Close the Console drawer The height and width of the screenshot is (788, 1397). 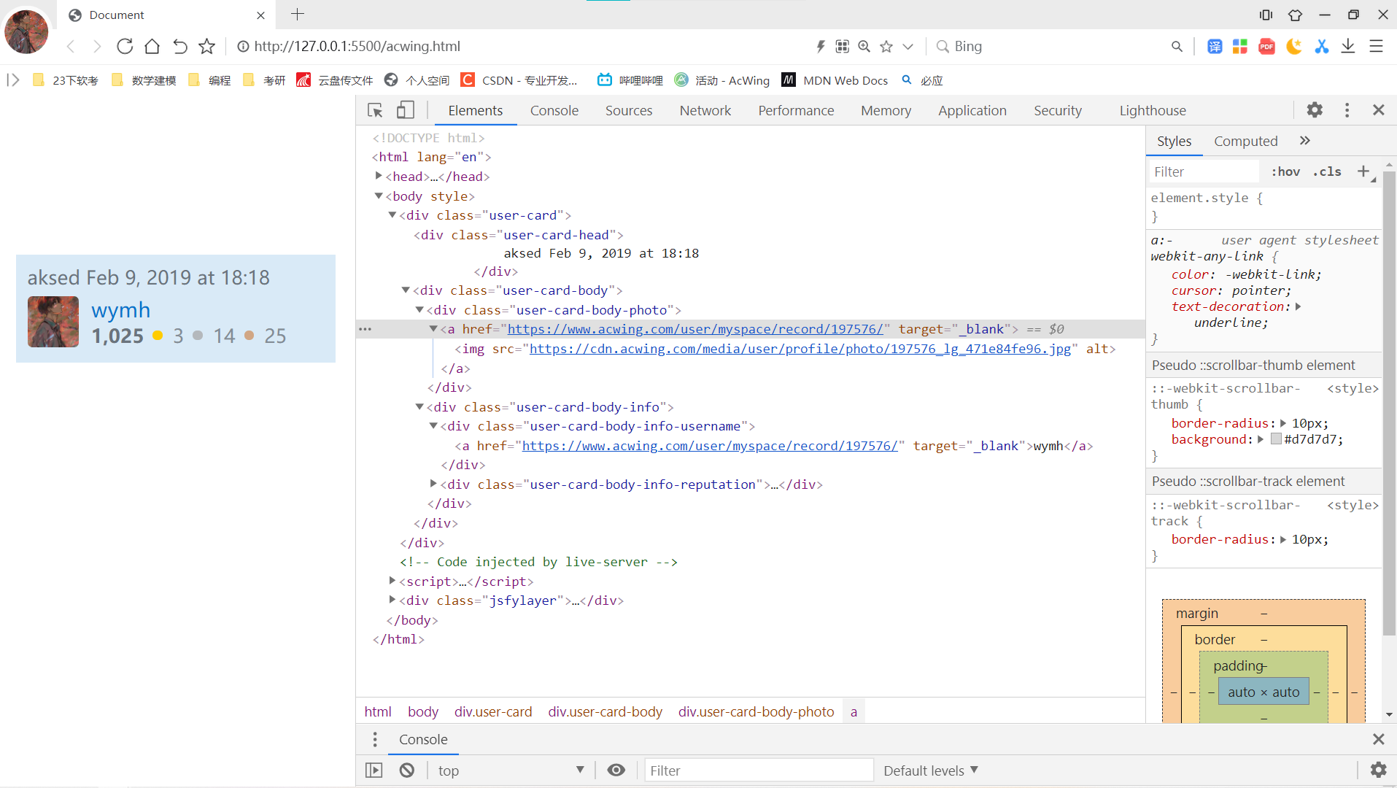tap(1378, 739)
